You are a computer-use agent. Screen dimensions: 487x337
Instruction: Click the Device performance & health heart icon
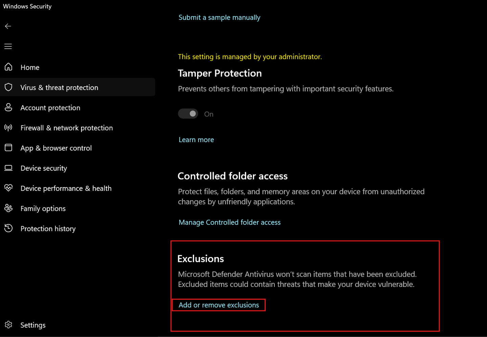[x=8, y=188]
